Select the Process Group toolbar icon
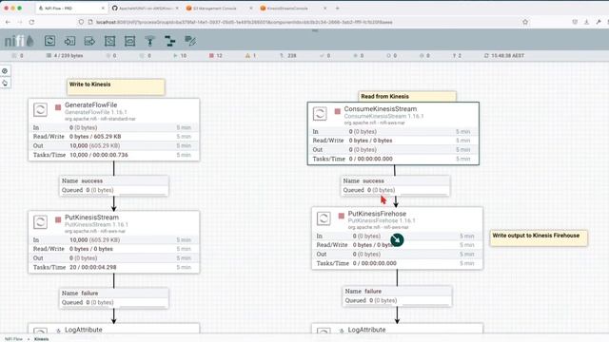609x342 pixels. point(110,41)
